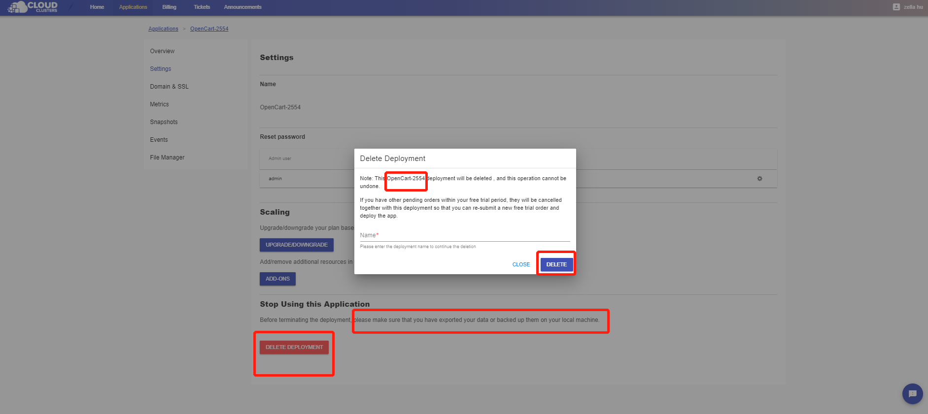Click the ADD-ONS button

click(x=277, y=279)
